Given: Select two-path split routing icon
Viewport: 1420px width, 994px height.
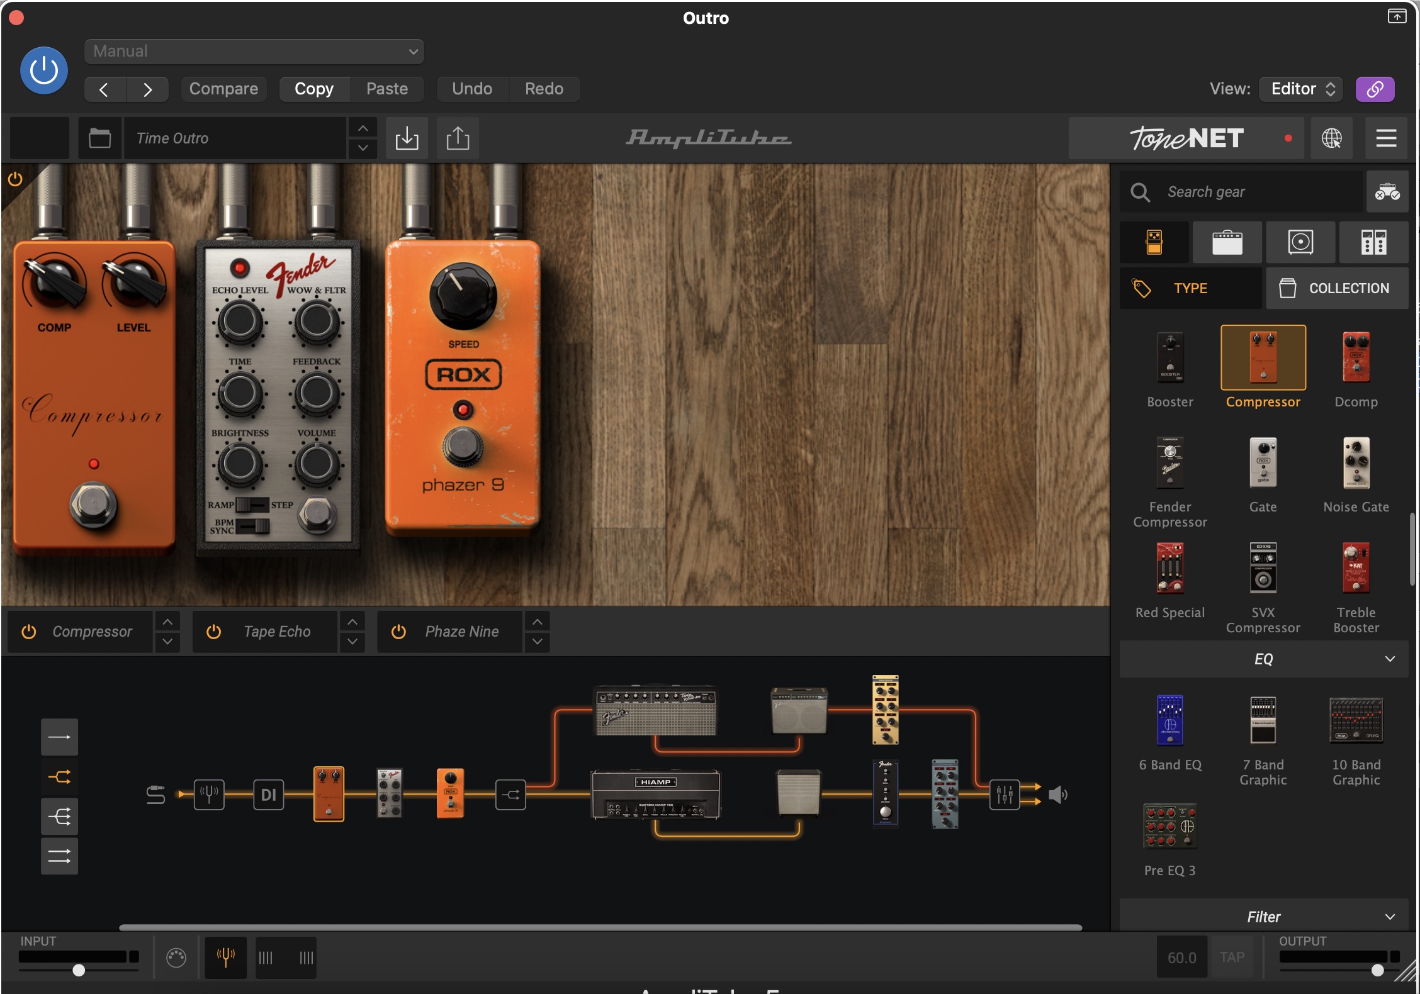Looking at the screenshot, I should pos(60,777).
